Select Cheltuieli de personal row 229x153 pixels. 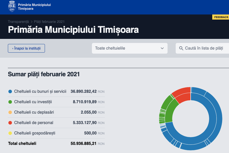pyautogui.click(x=56, y=123)
